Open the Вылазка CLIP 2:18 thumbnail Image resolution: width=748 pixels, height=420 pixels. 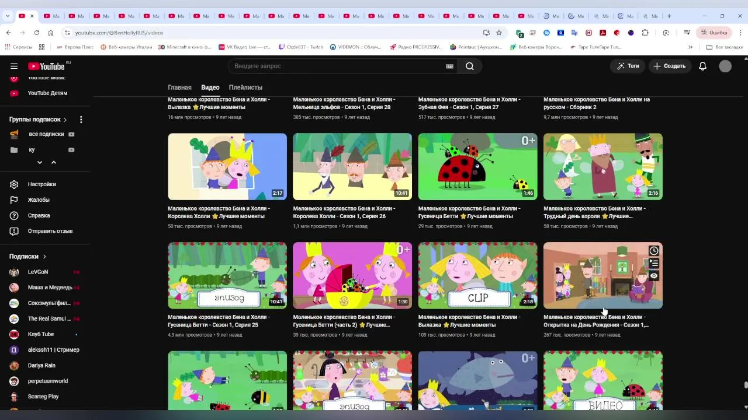tap(477, 275)
